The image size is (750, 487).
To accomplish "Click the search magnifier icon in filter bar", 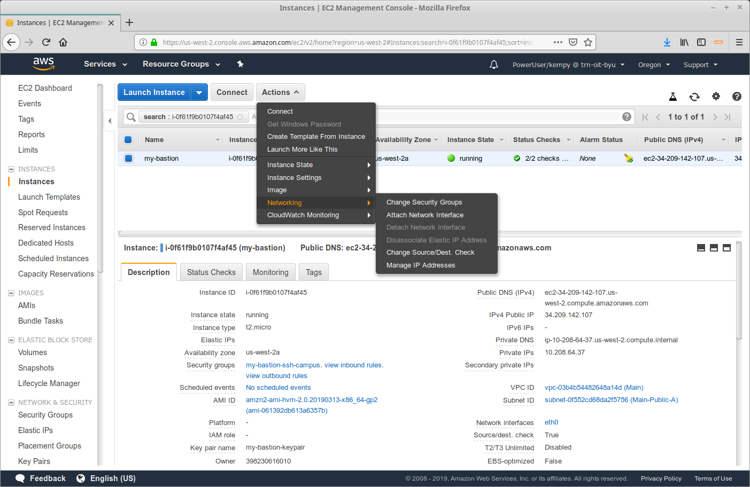I will 131,117.
